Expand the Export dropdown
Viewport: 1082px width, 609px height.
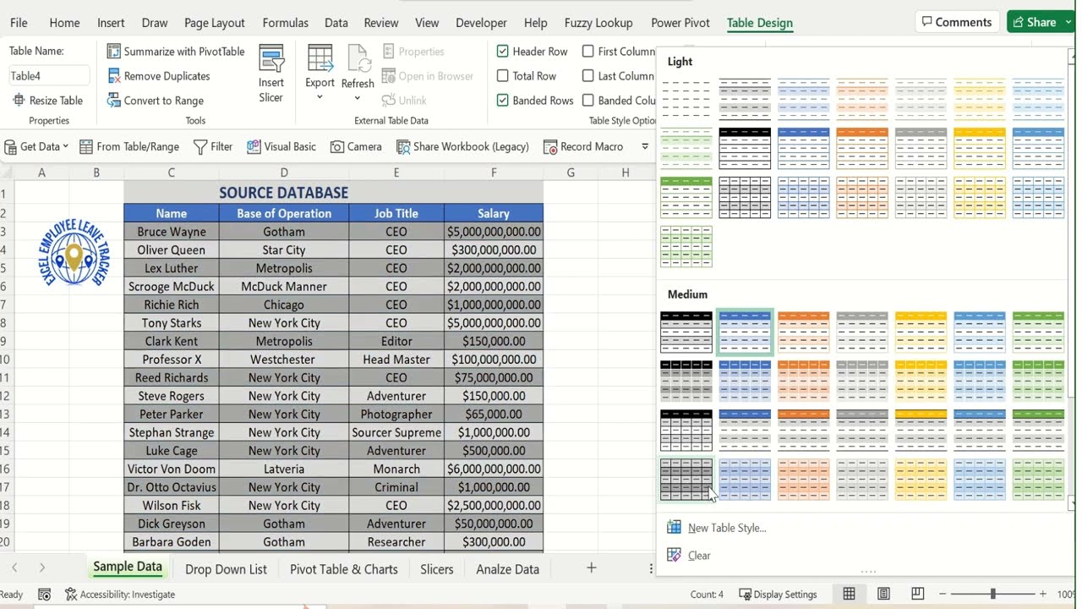(320, 96)
